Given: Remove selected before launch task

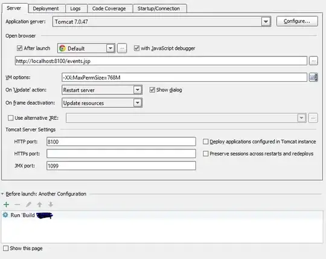Looking at the screenshot, I should pos(18,205).
